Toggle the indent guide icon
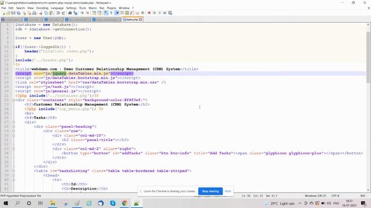The width and height of the screenshot is (371, 208). point(117,13)
